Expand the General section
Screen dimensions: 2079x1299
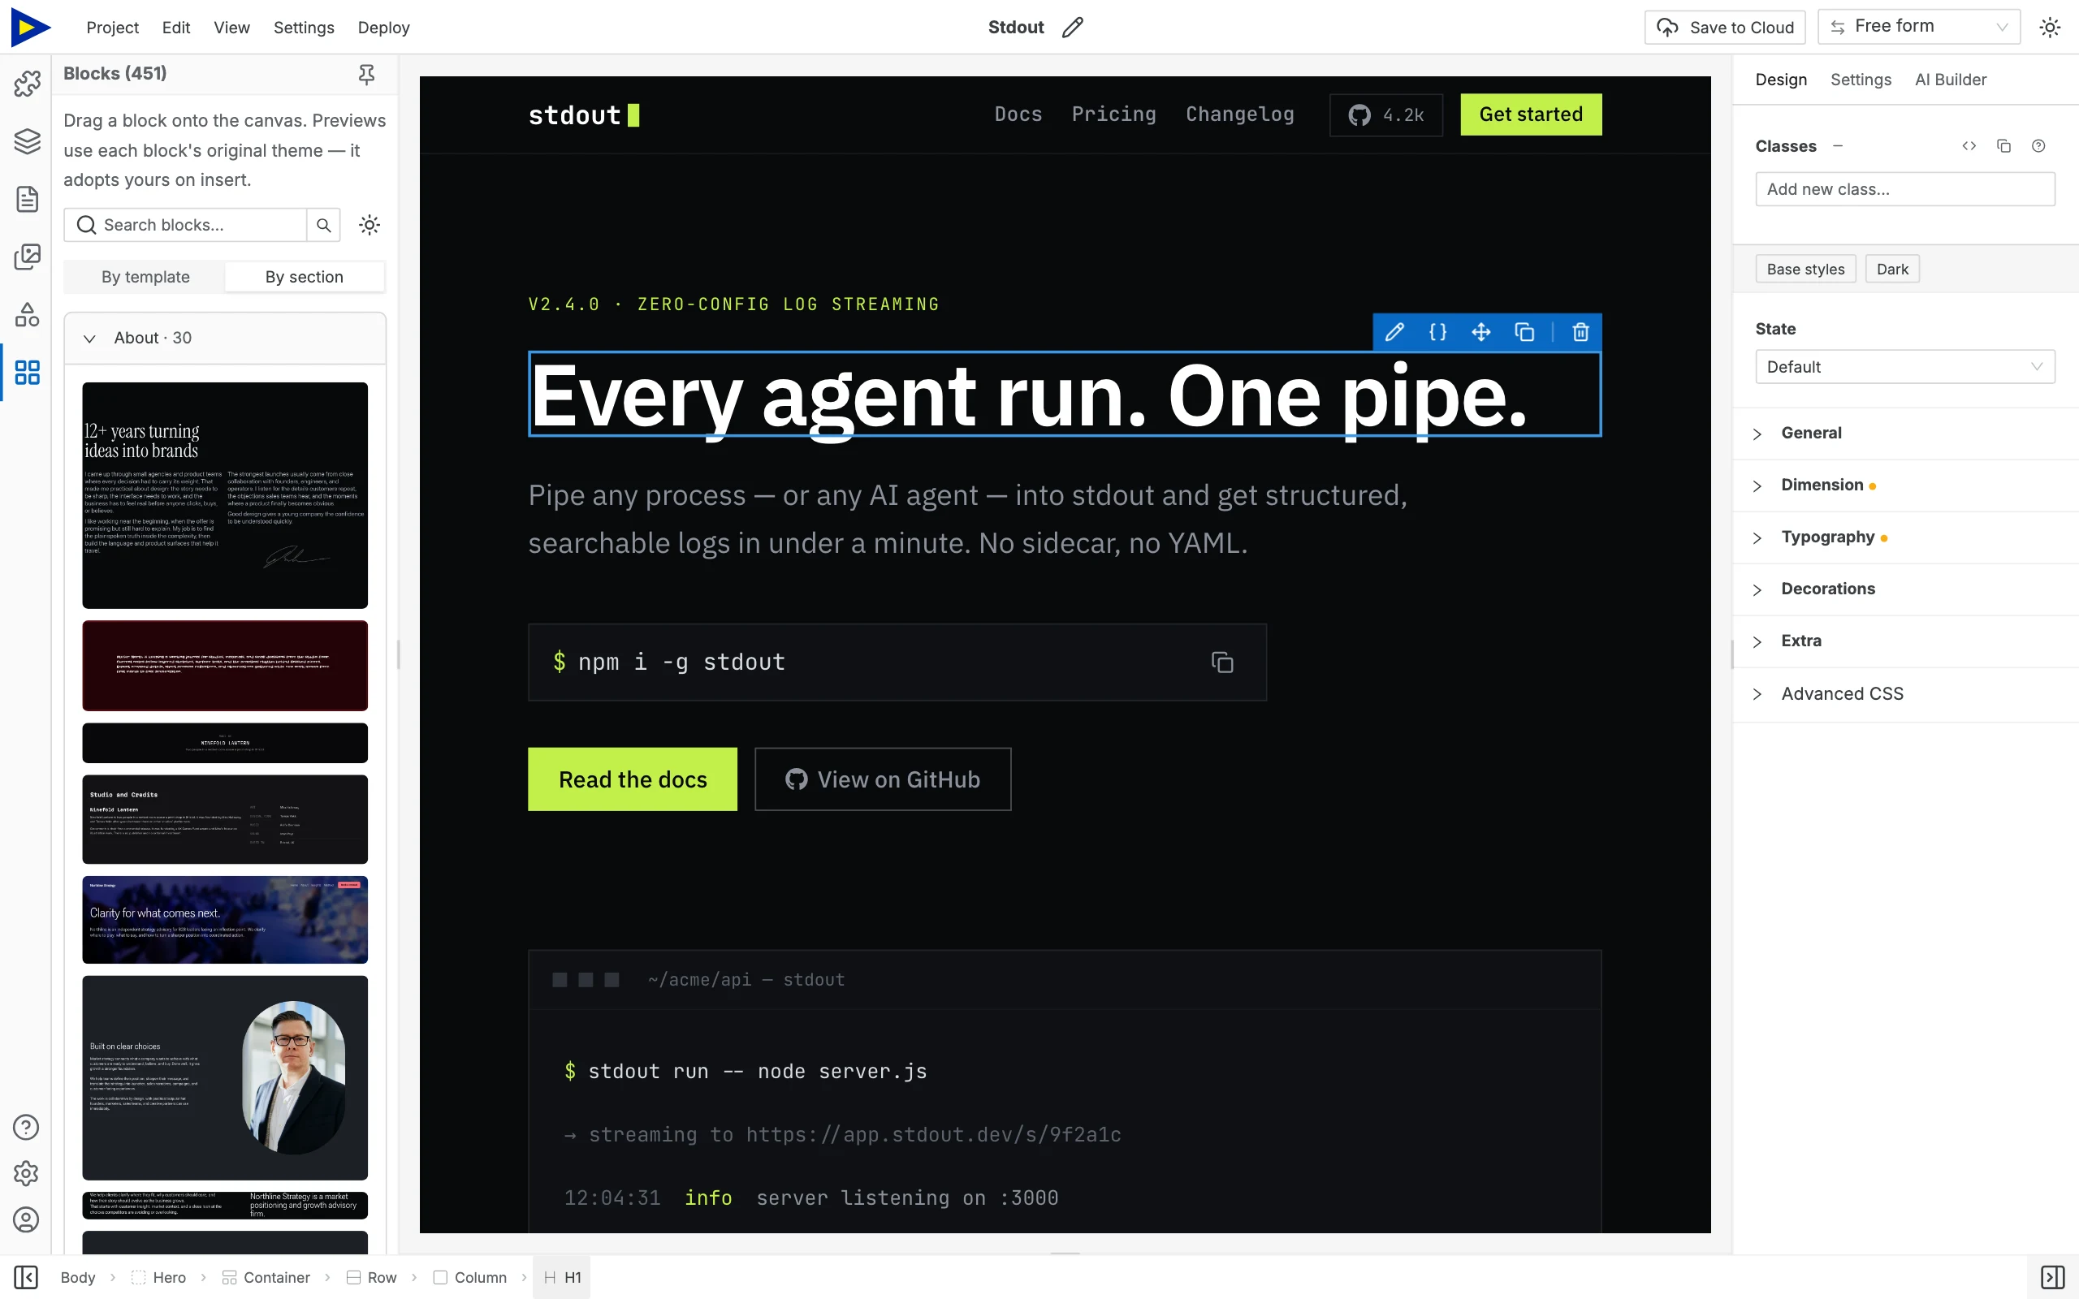tap(1905, 433)
